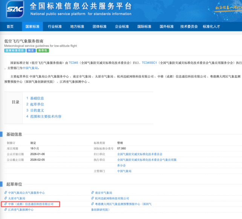The height and width of the screenshot is (219, 242).
Task: Jump to 3 目的意义 in contents
Action: (35, 110)
